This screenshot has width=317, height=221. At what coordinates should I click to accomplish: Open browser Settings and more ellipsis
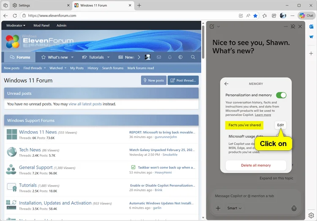(x=292, y=16)
